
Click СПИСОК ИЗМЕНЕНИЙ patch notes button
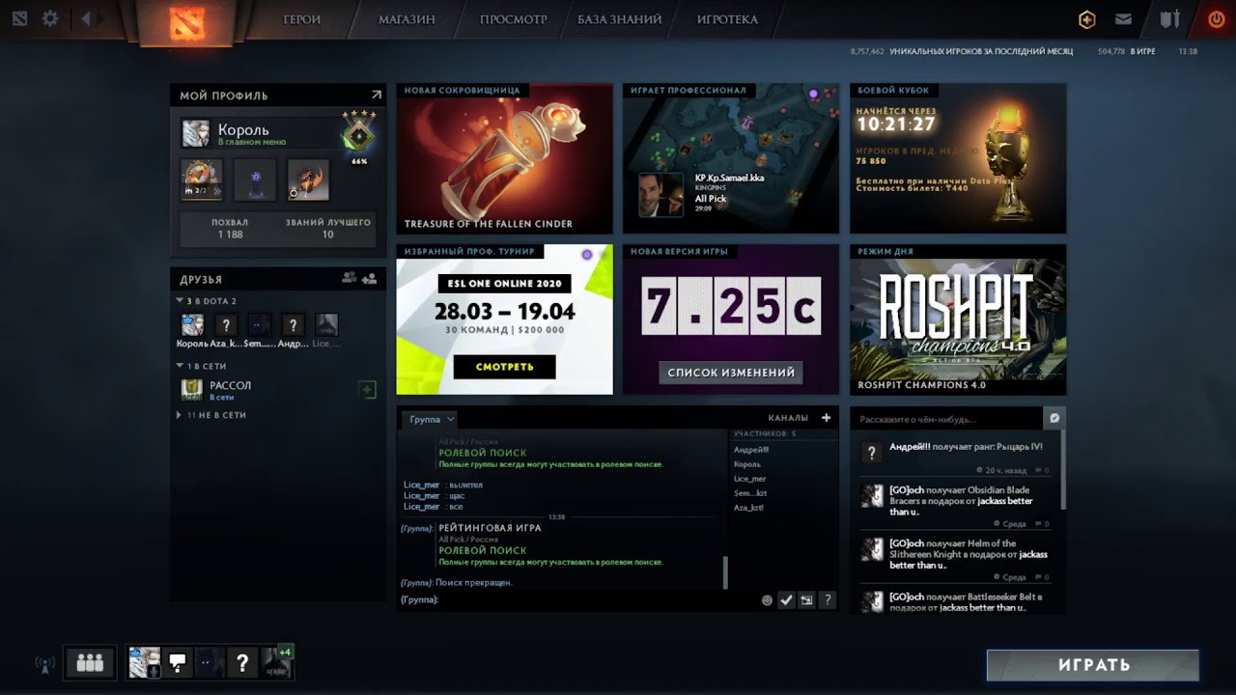pyautogui.click(x=731, y=373)
